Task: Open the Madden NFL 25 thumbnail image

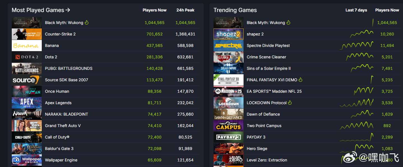Action: click(x=228, y=91)
